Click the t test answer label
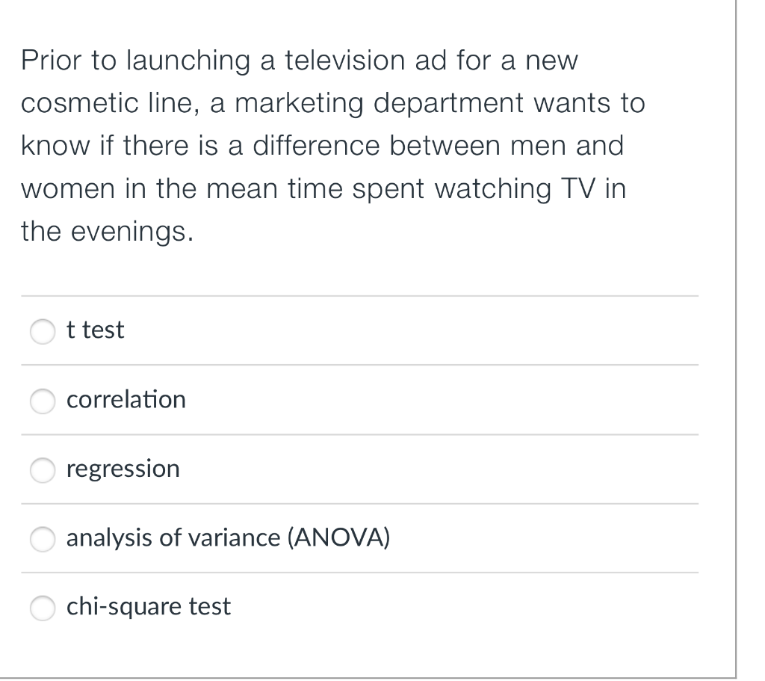Screen dimensions: 765x681 coord(94,330)
